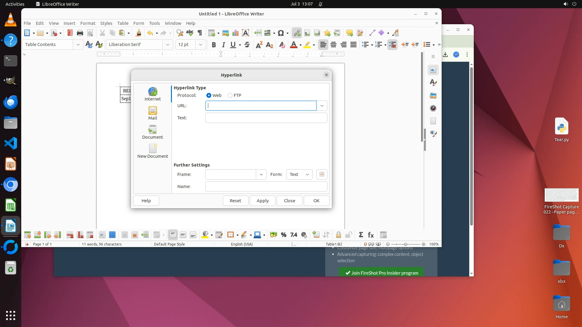Click the Print icon in toolbar
This screenshot has height=327, width=582.
tap(80, 33)
